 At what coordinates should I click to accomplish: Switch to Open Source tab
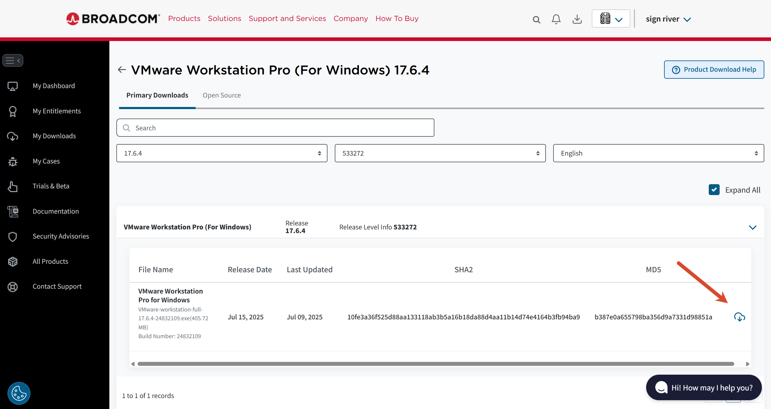point(222,95)
